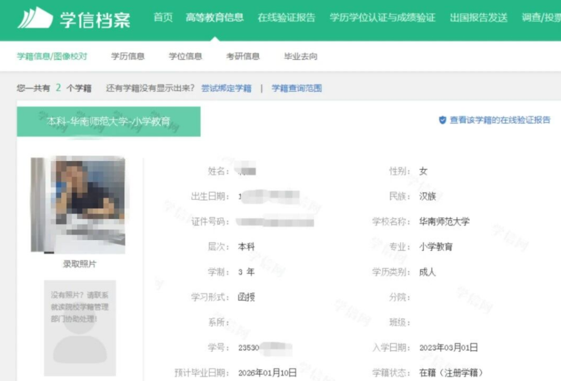Click the 学籍查询范围 link

click(297, 88)
